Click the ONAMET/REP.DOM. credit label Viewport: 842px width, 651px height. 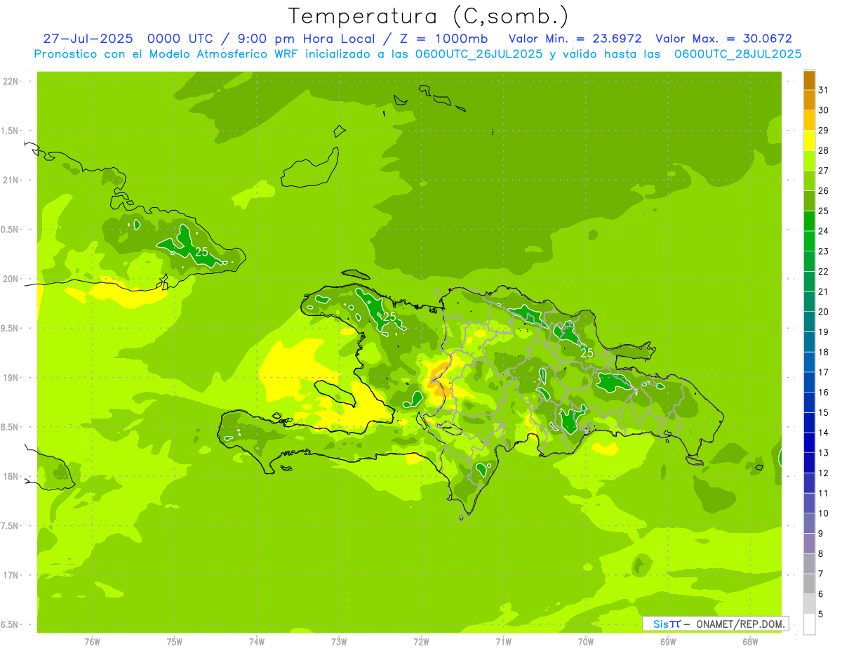pos(740,624)
